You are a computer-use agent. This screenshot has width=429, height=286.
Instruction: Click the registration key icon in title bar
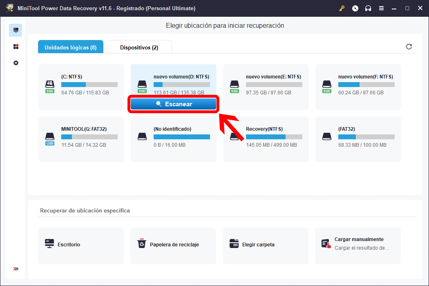(342, 8)
